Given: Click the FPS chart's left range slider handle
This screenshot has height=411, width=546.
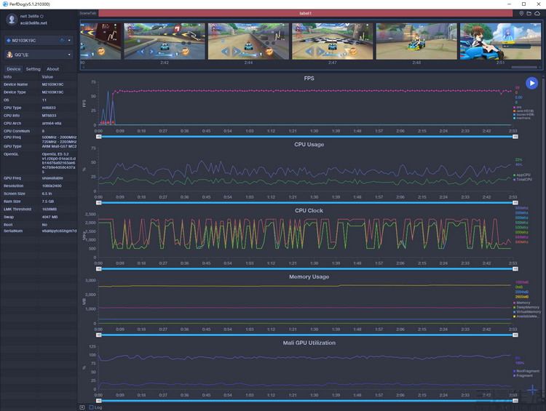Looking at the screenshot, I should [x=99, y=137].
